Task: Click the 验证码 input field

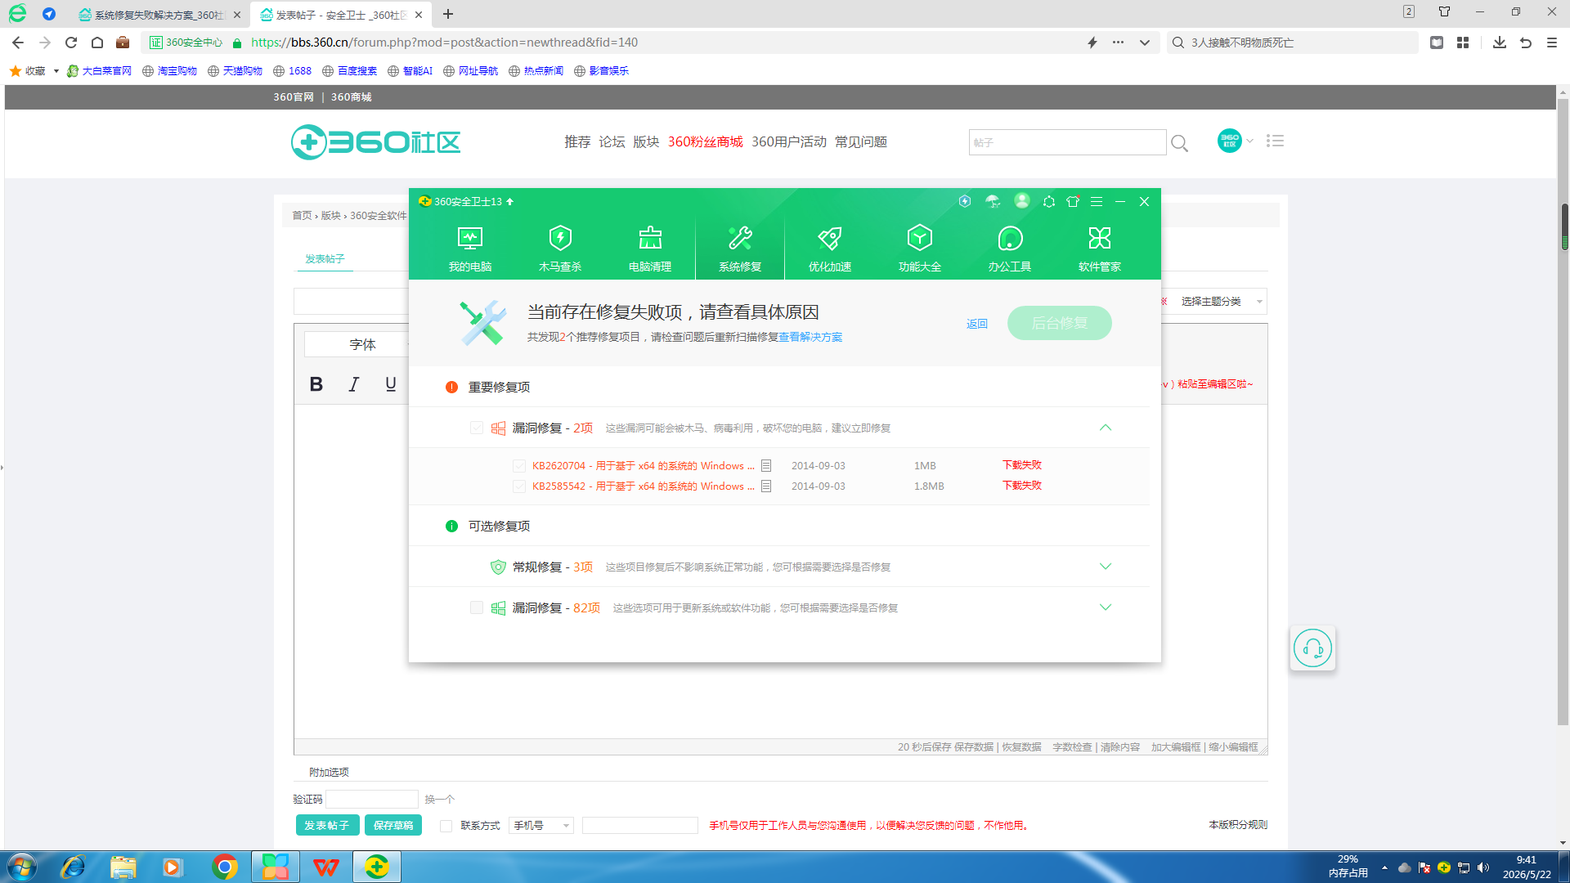Action: (x=372, y=799)
